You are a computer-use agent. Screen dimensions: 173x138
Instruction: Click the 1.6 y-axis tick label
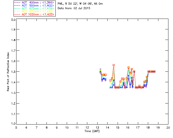(x=13, y=61)
